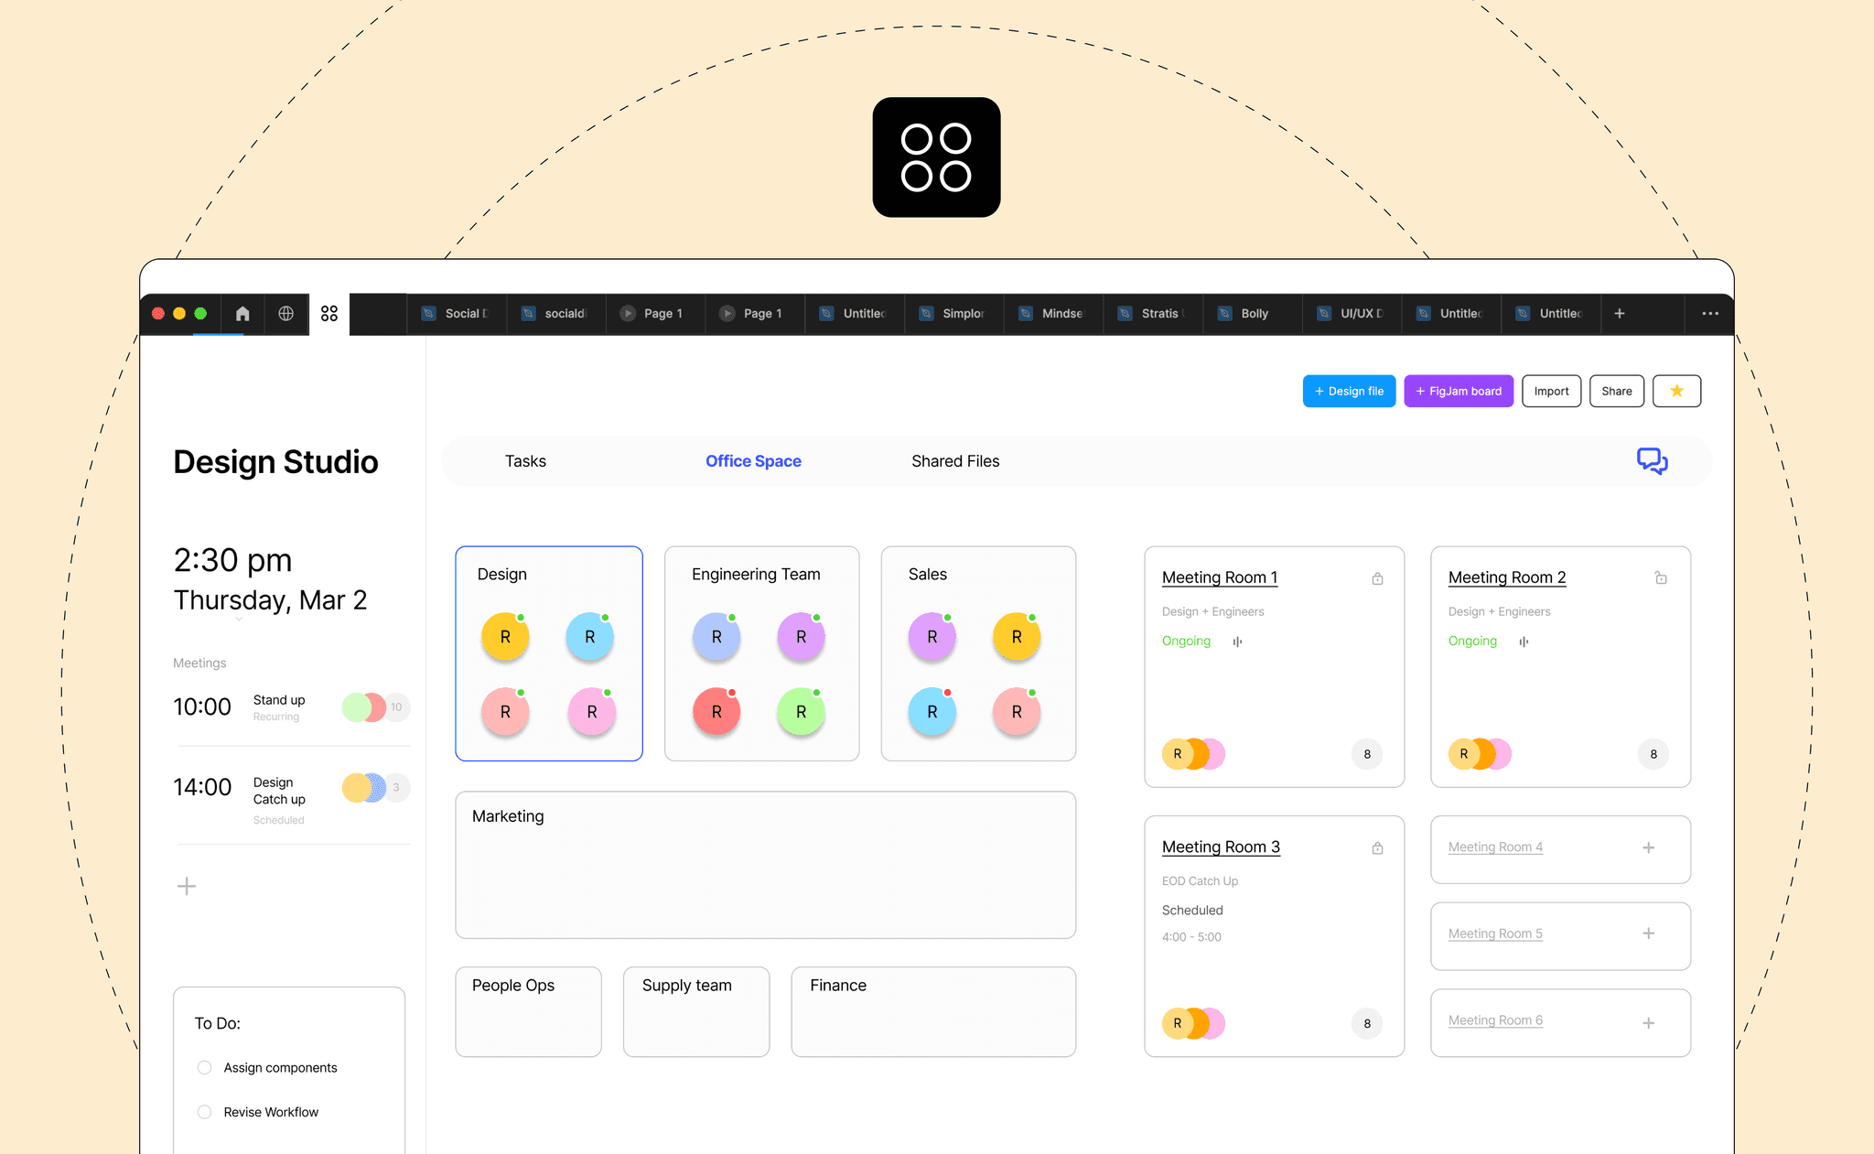Check the Assign components to-do item
1874x1154 pixels.
pos(205,1068)
